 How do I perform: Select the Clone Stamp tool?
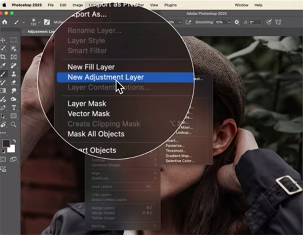tap(14, 74)
